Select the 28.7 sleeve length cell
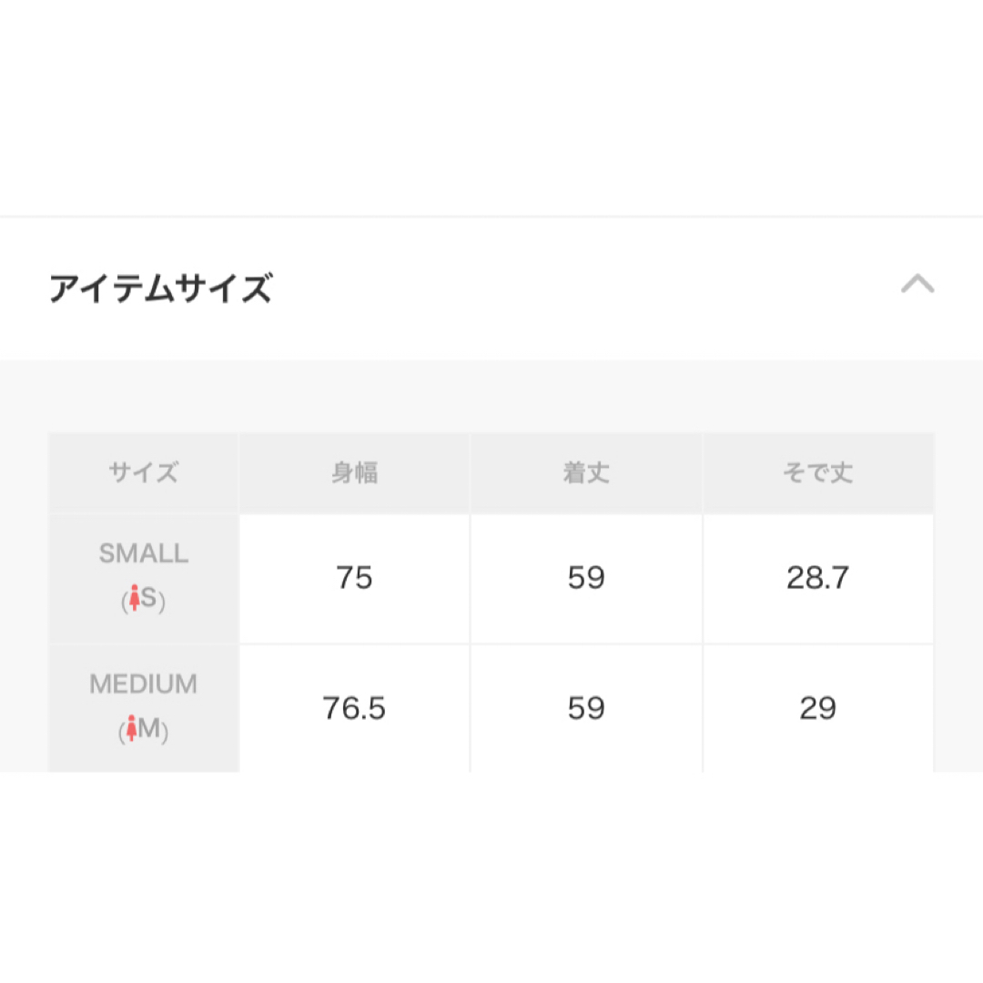The width and height of the screenshot is (983, 983). click(x=818, y=579)
